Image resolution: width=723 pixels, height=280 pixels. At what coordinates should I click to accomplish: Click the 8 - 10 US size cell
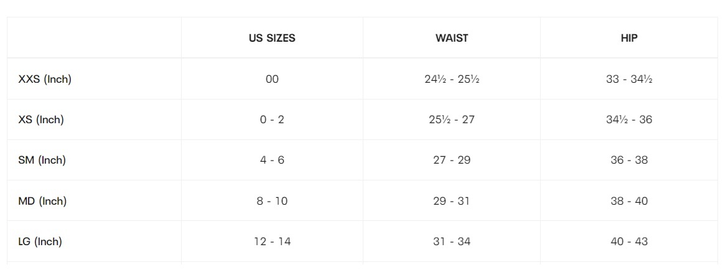click(x=272, y=201)
